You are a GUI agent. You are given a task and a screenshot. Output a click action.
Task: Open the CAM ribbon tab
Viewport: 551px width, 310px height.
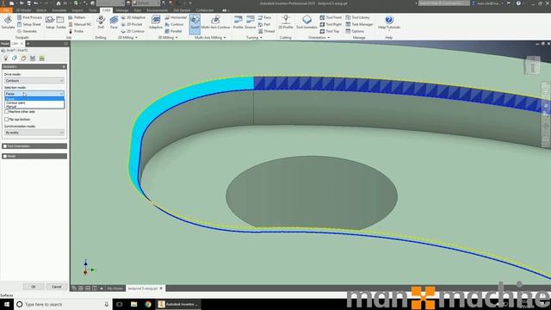pyautogui.click(x=106, y=10)
